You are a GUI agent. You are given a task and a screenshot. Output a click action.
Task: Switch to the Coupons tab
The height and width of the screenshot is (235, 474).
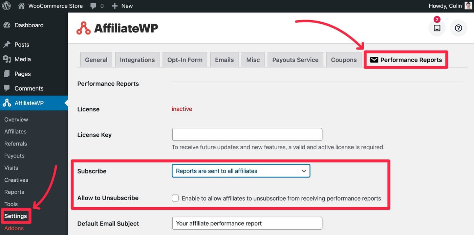[x=344, y=60]
